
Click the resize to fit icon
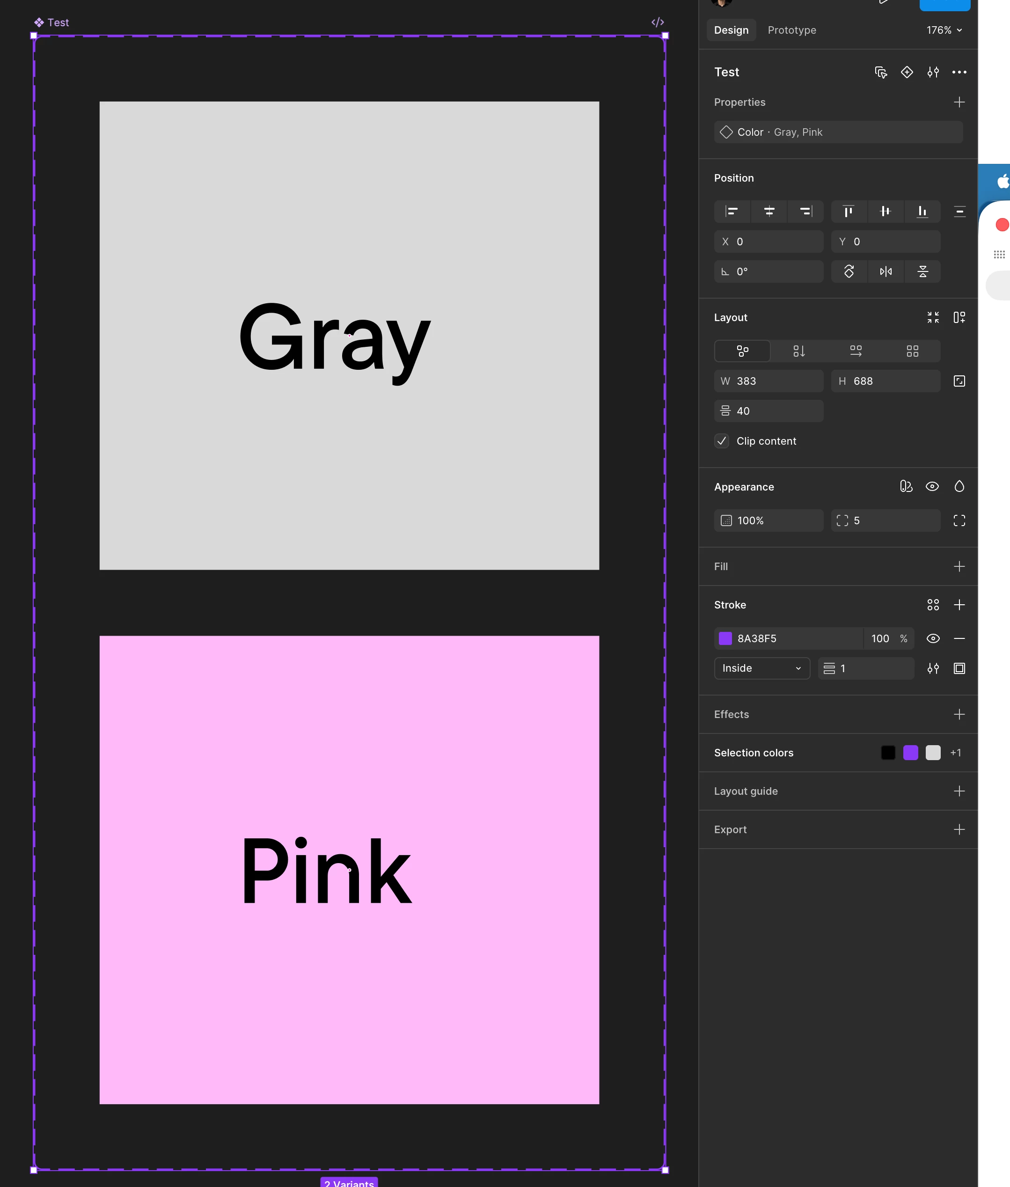tap(933, 317)
